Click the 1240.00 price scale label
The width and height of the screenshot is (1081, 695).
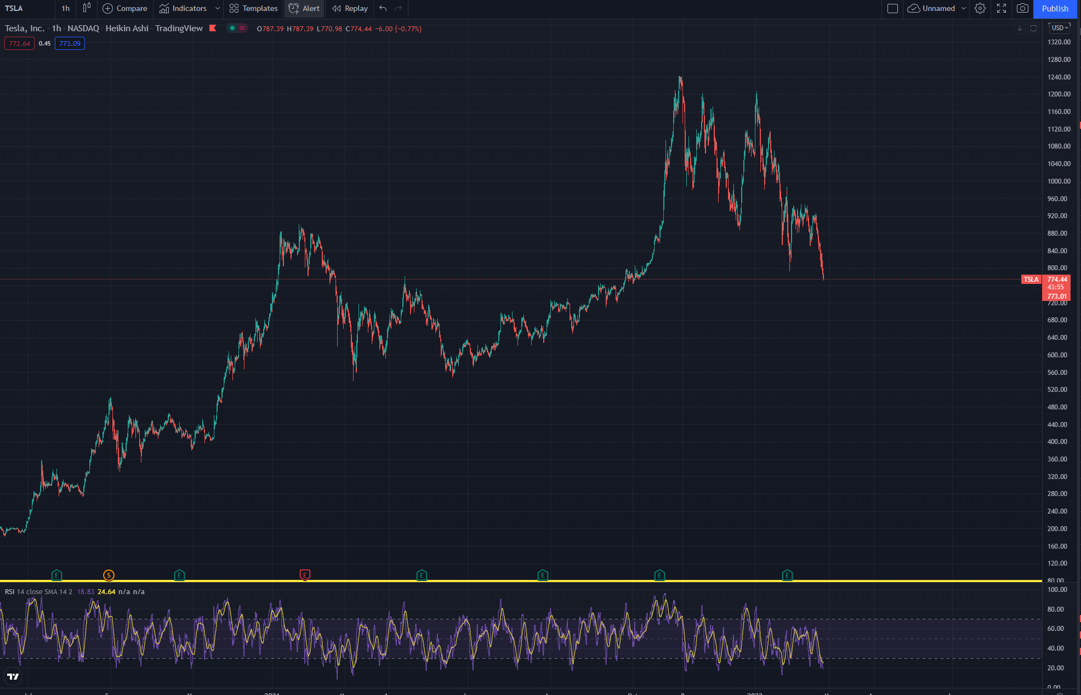(1059, 77)
